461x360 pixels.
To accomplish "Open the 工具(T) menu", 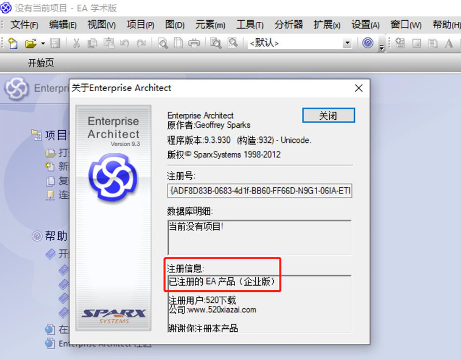I will [x=250, y=25].
